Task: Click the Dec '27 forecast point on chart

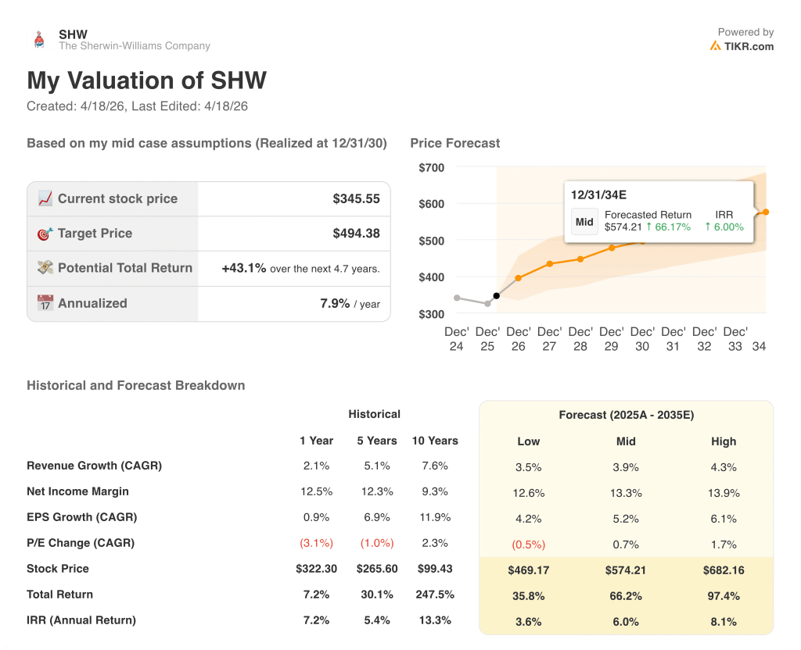Action: coord(550,264)
